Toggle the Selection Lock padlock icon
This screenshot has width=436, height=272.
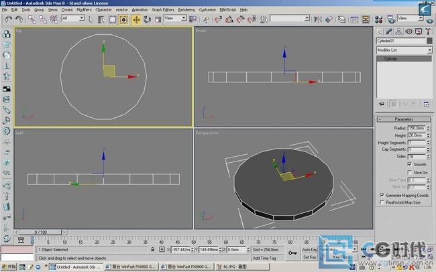152,249
